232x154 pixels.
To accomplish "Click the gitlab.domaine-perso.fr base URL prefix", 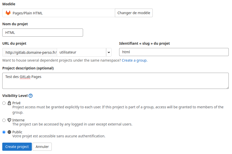I will [x=30, y=52].
